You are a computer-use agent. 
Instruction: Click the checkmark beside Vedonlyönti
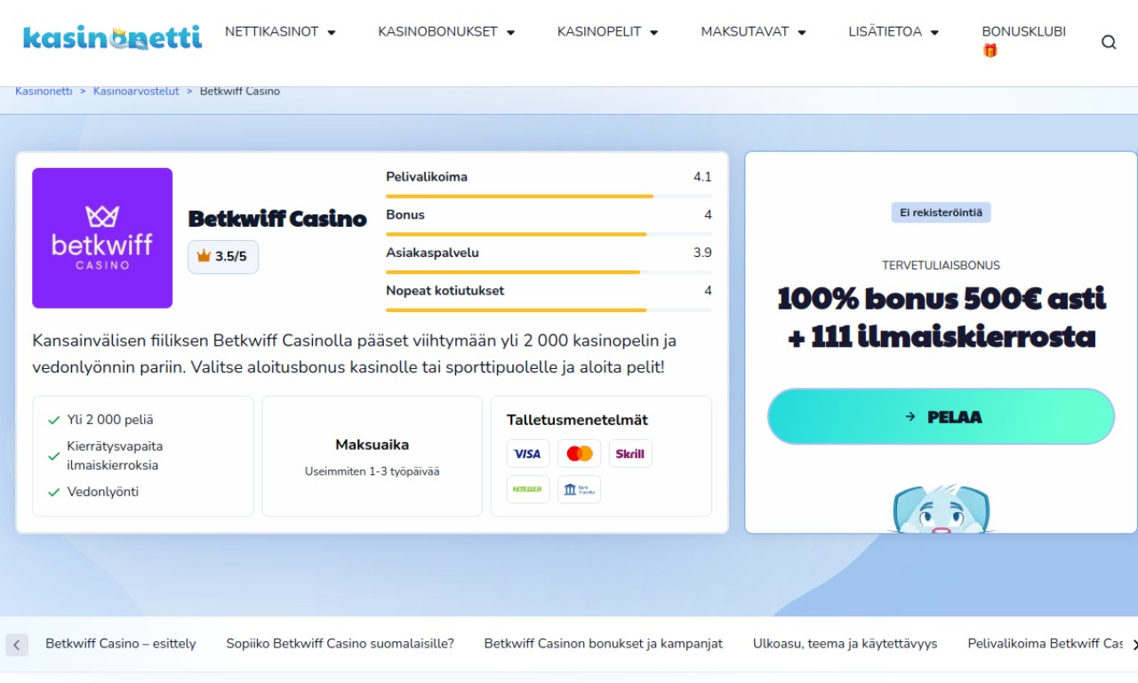coord(53,492)
